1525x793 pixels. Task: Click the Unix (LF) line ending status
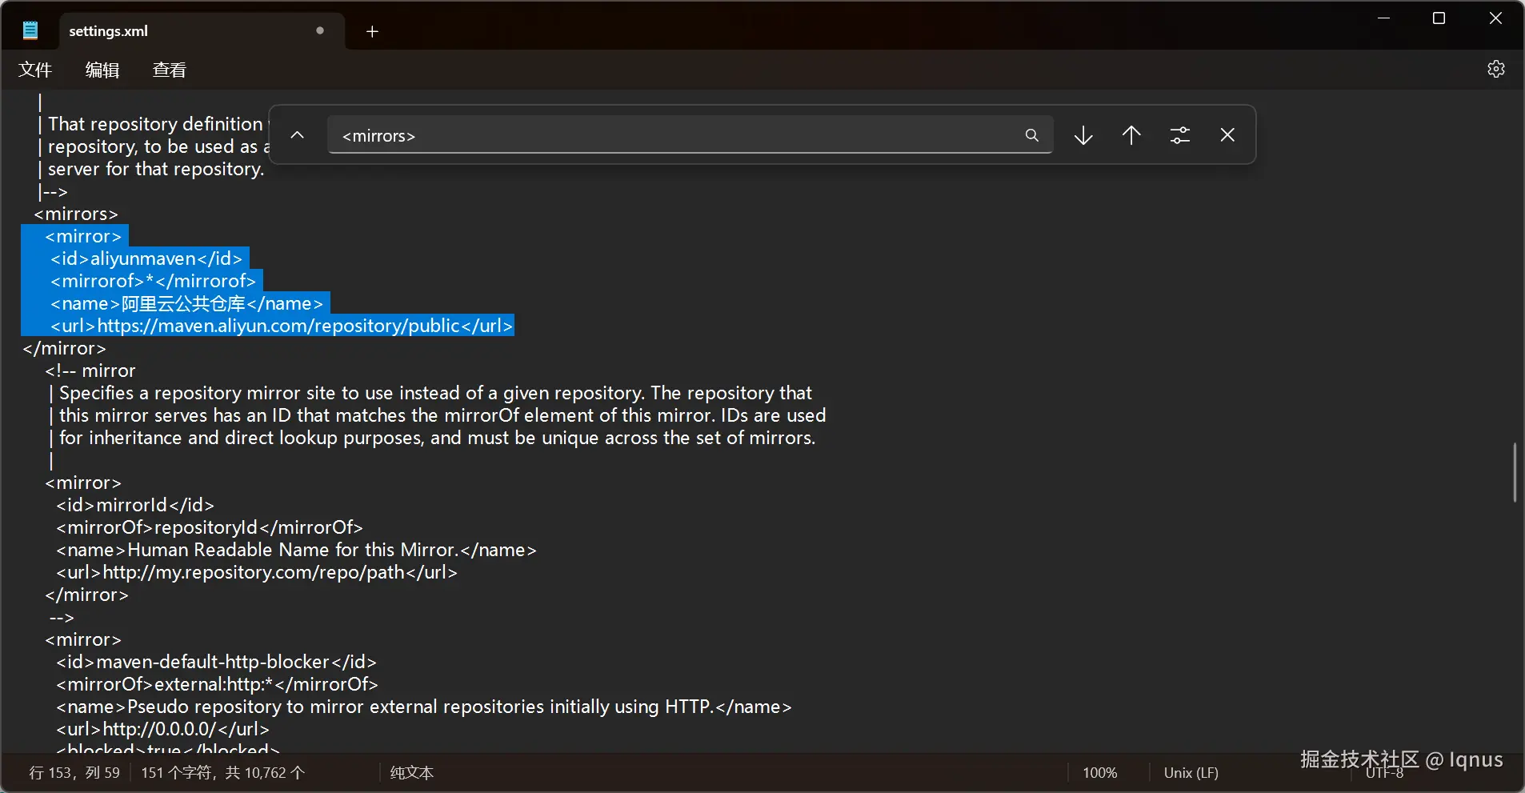click(x=1191, y=773)
